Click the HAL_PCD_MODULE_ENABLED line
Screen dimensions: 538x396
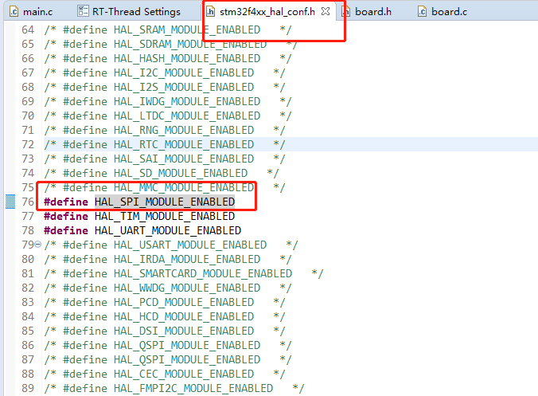[x=165, y=302]
